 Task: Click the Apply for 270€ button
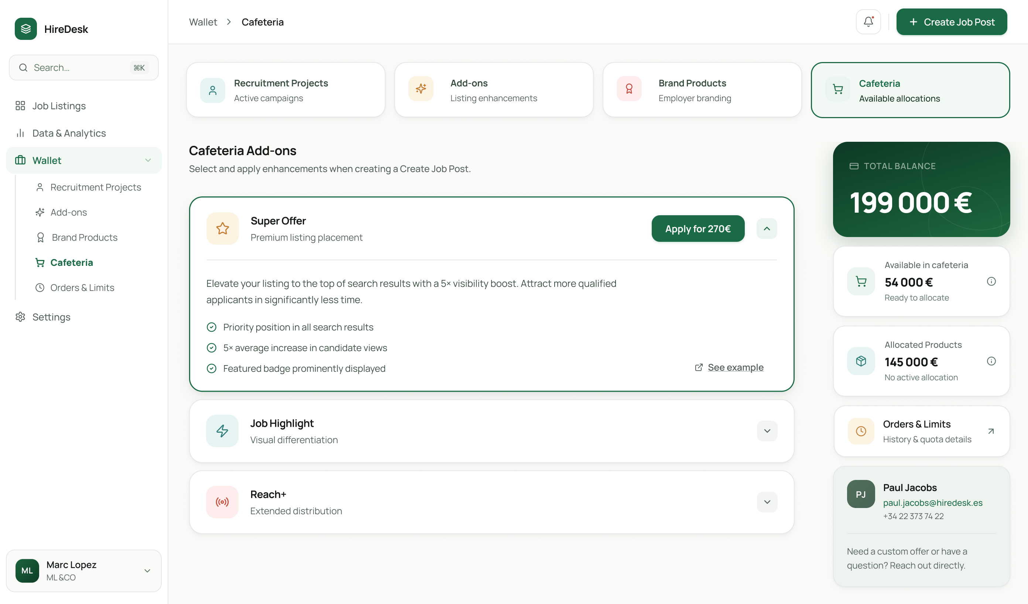point(698,229)
